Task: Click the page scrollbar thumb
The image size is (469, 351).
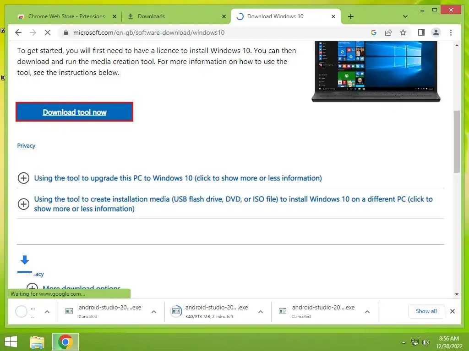Action: (457, 142)
